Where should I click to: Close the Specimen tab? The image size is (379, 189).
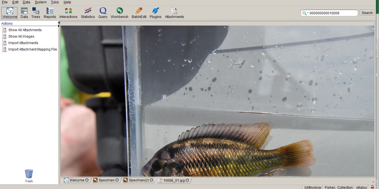(117, 180)
